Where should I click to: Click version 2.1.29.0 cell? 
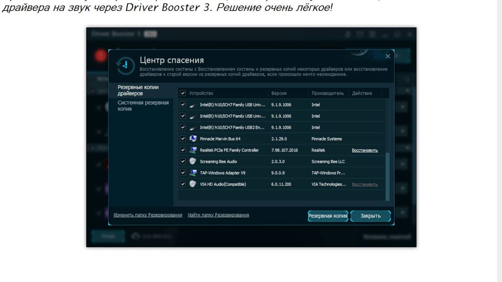pos(279,139)
